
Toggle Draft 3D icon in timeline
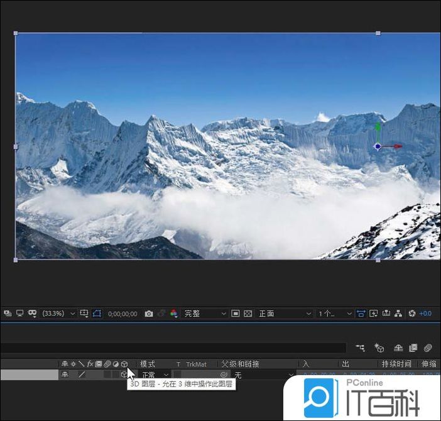379,348
